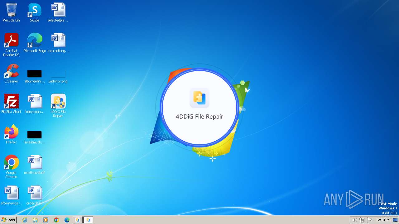Viewport: 399px width, 224px height.
Task: Select the incestmuch file thumbnail
Action: coord(35,137)
